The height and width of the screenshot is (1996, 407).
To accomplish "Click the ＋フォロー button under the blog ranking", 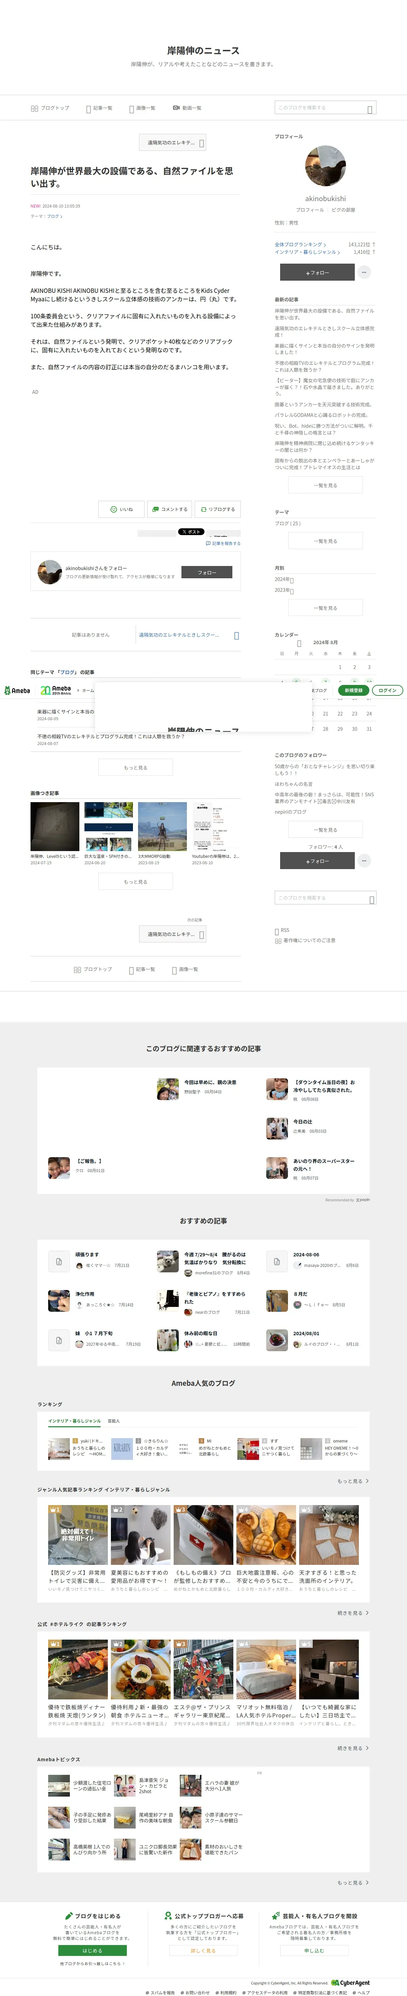I will pyautogui.click(x=317, y=272).
